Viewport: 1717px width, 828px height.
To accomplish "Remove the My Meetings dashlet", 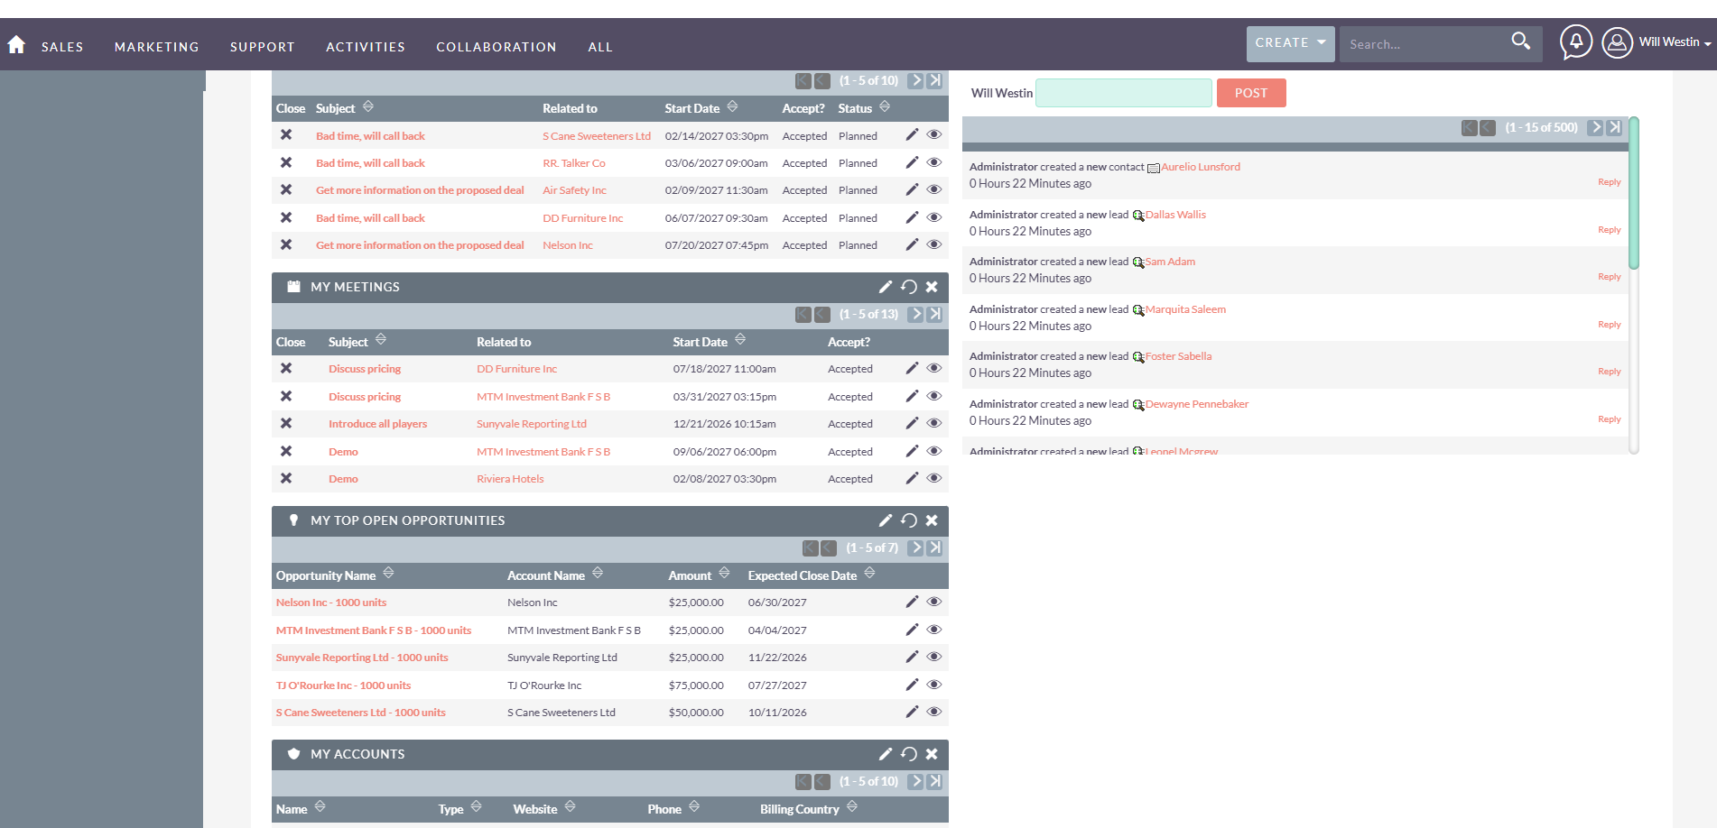I will [x=932, y=287].
